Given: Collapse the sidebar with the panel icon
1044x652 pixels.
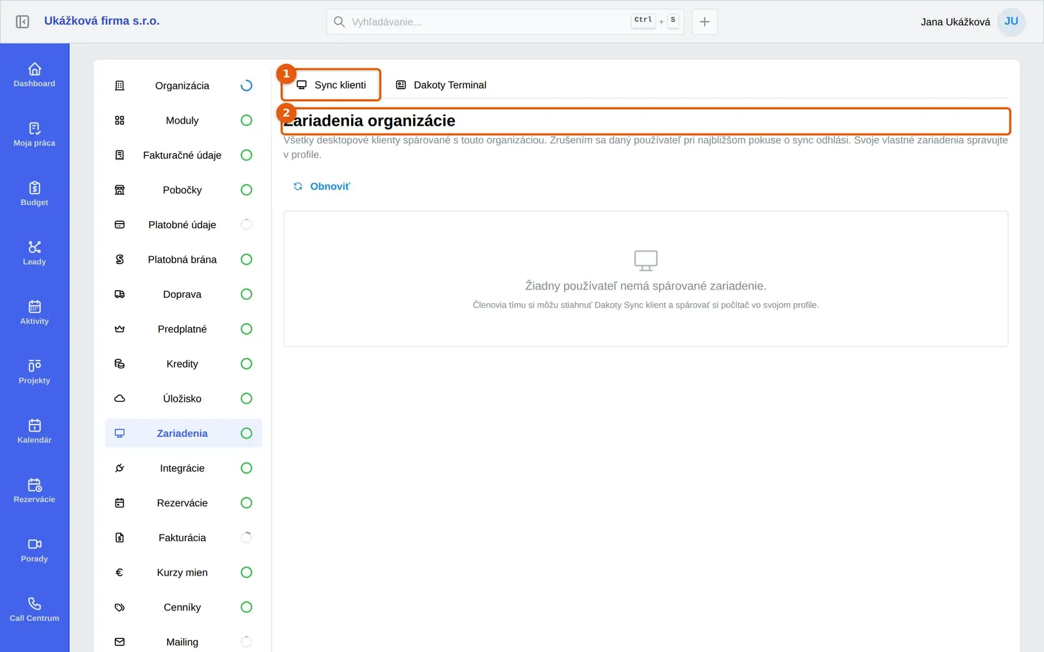Looking at the screenshot, I should tap(22, 22).
